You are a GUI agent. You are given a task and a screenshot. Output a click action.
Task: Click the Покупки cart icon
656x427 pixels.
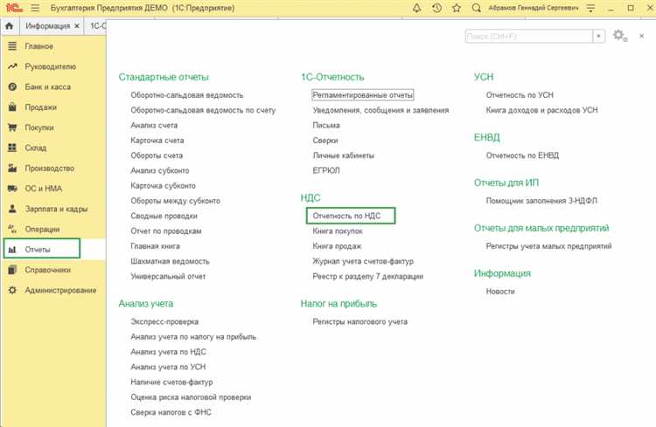pyautogui.click(x=12, y=127)
